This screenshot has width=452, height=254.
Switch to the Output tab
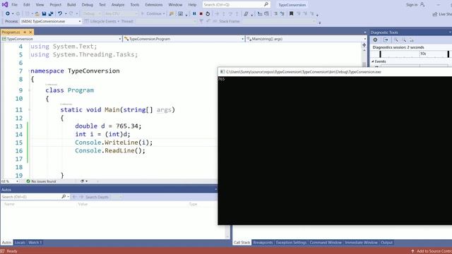click(x=386, y=243)
